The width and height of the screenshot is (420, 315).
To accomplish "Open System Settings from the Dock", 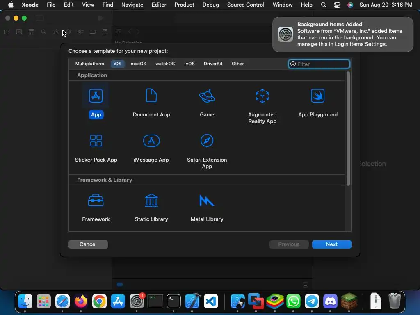I will 137,301.
